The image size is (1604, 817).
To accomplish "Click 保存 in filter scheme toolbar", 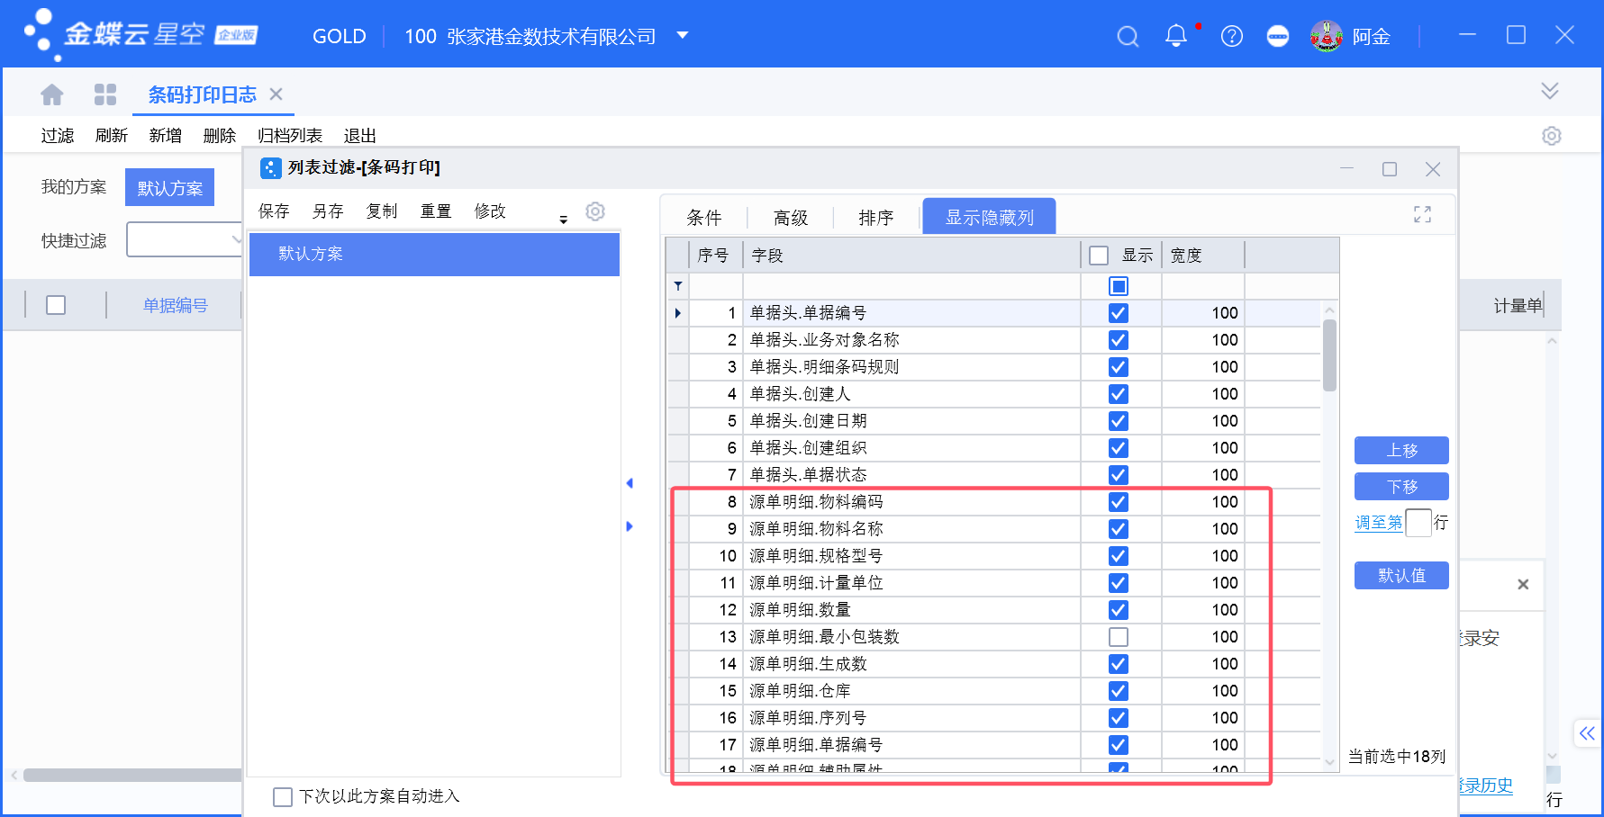I will (x=274, y=211).
